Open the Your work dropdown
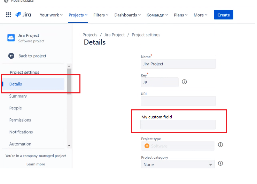The height and width of the screenshot is (184, 257). point(51,15)
